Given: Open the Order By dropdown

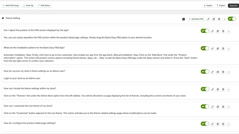Looking at the screenshot, I should (28, 5).
